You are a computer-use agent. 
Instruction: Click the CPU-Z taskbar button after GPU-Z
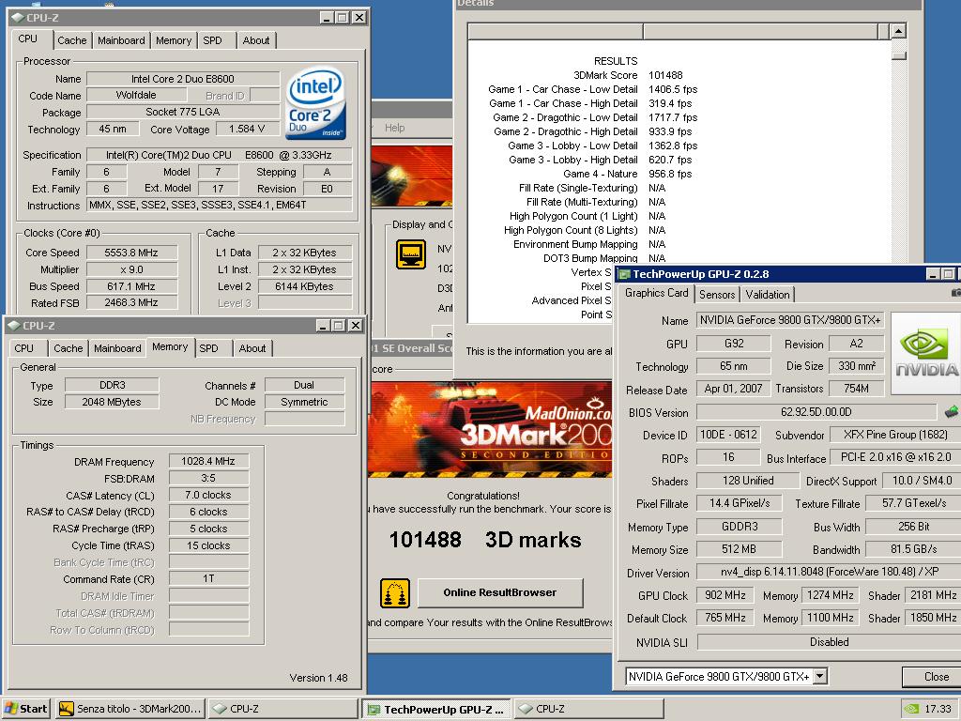(588, 709)
